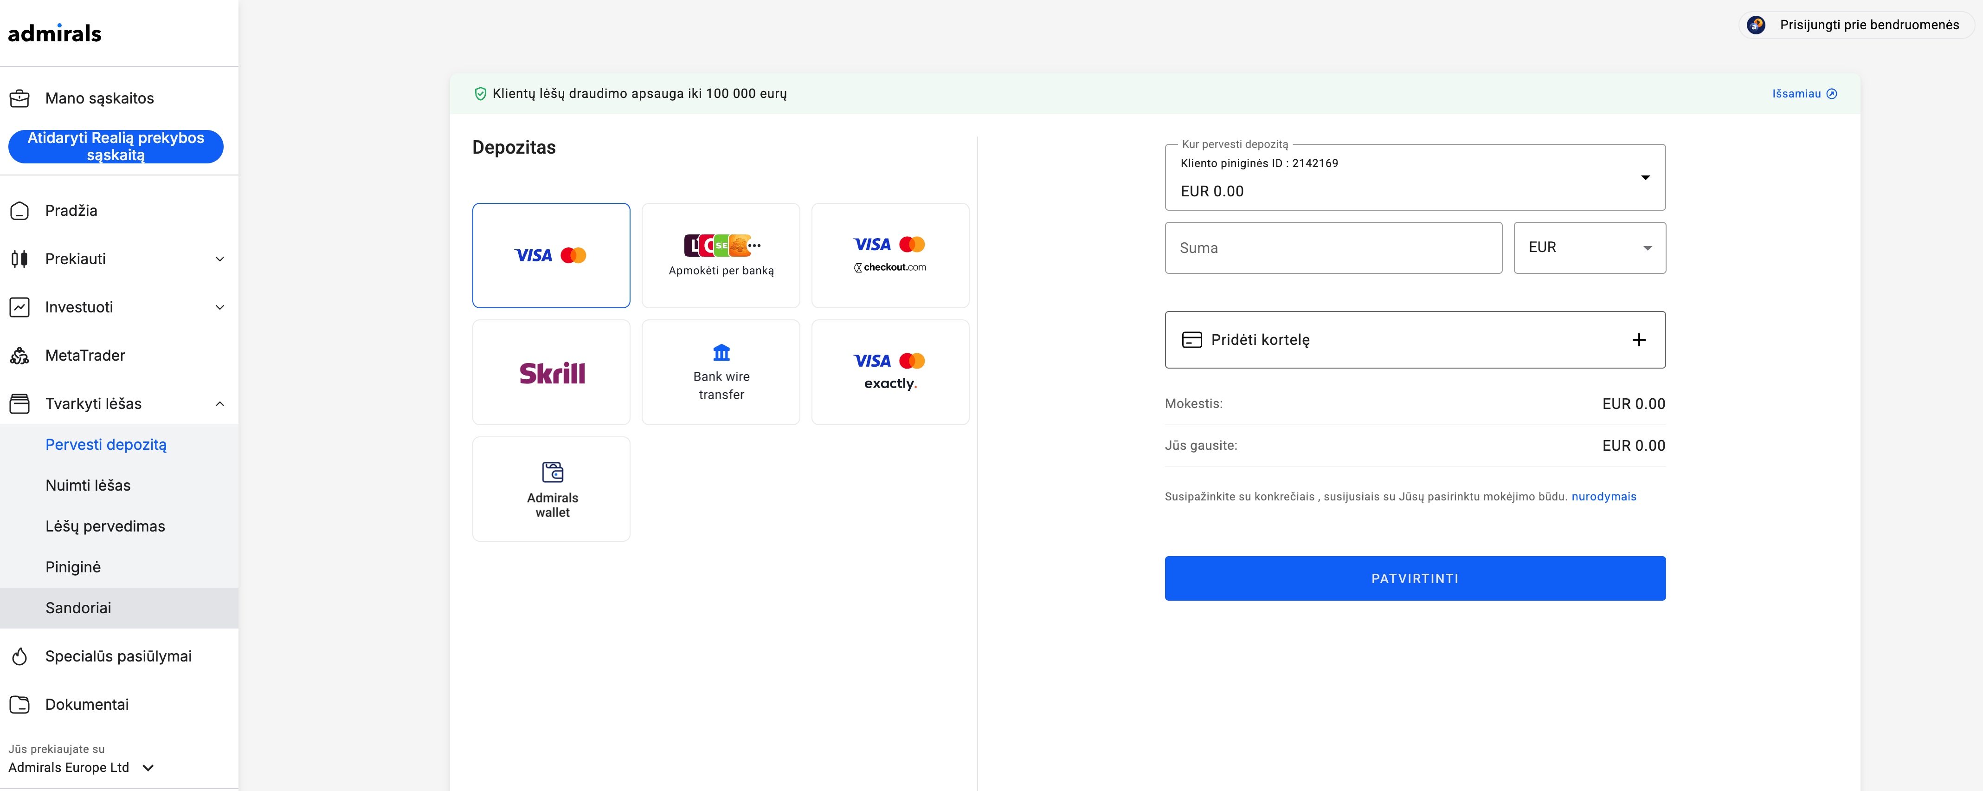Open Kur pervesti depozitą account dropdown

[x=1415, y=177]
